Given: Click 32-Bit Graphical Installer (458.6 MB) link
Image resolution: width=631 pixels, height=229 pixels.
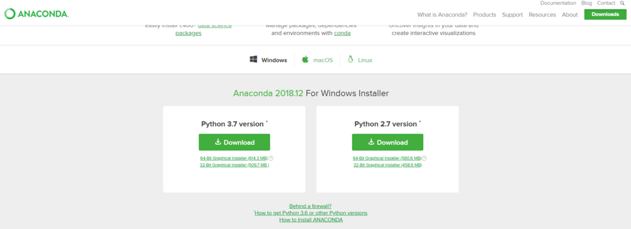Looking at the screenshot, I should (x=388, y=165).
